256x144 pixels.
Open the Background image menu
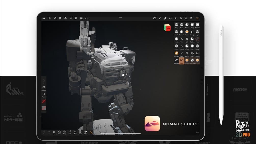point(81,18)
